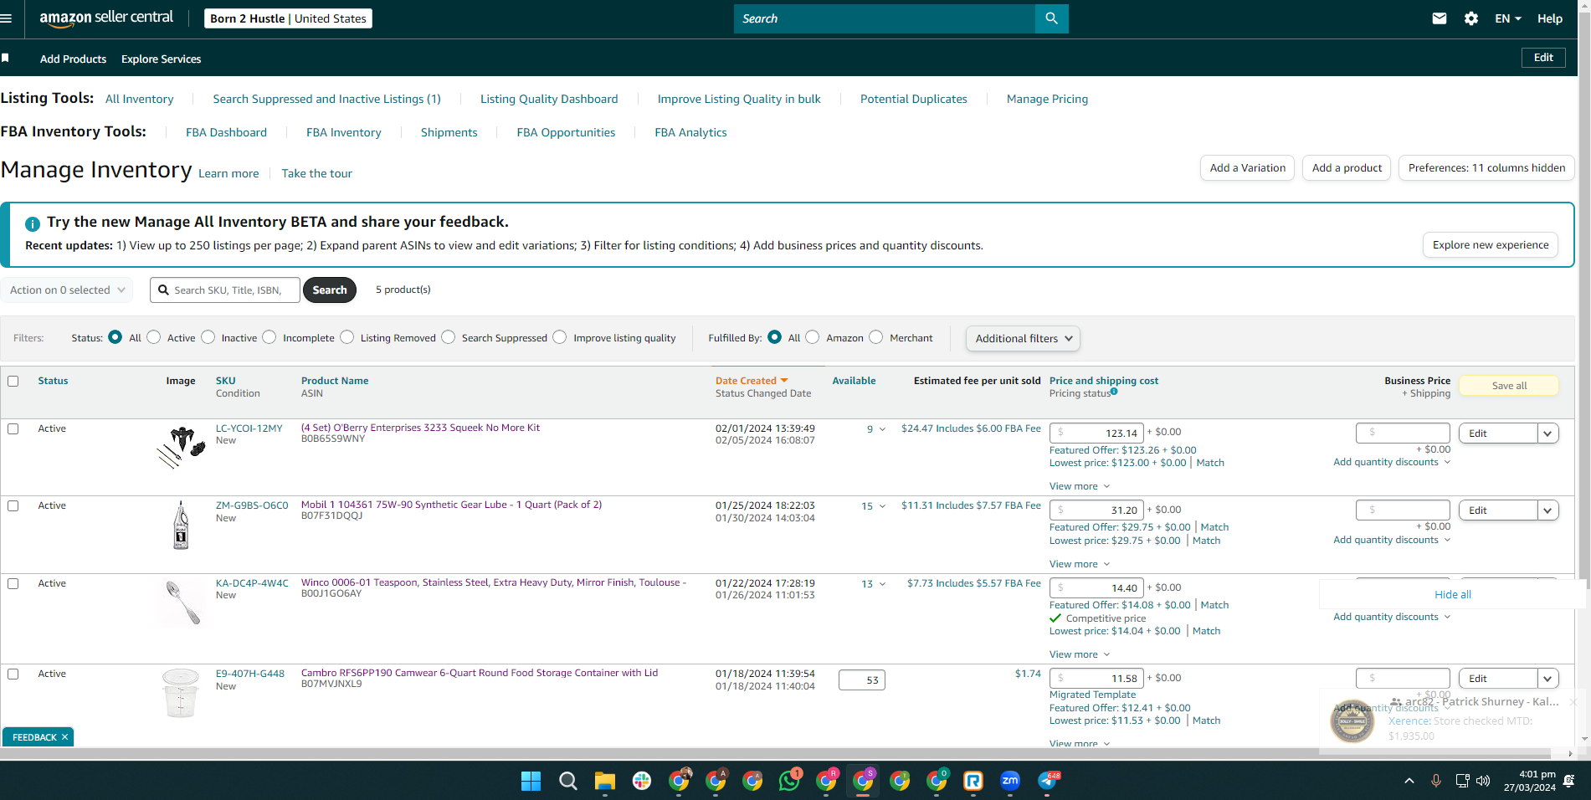This screenshot has width=1591, height=800.
Task: Open the messages envelope icon
Action: (1440, 18)
